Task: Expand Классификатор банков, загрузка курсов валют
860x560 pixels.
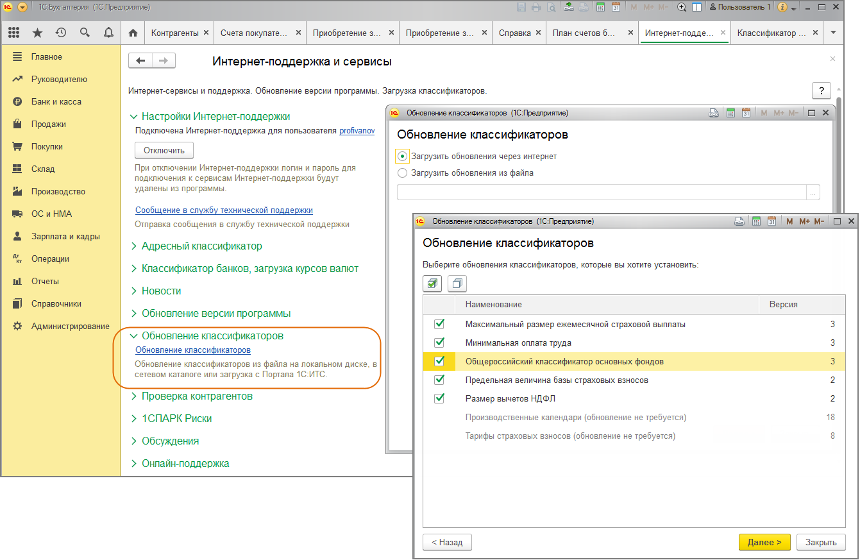Action: (244, 269)
